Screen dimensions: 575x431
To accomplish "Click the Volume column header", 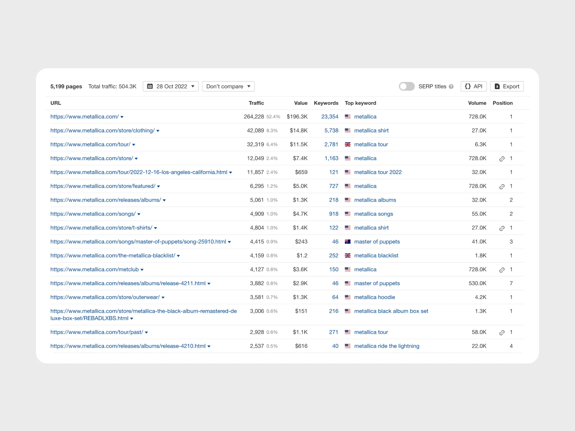I will point(477,103).
